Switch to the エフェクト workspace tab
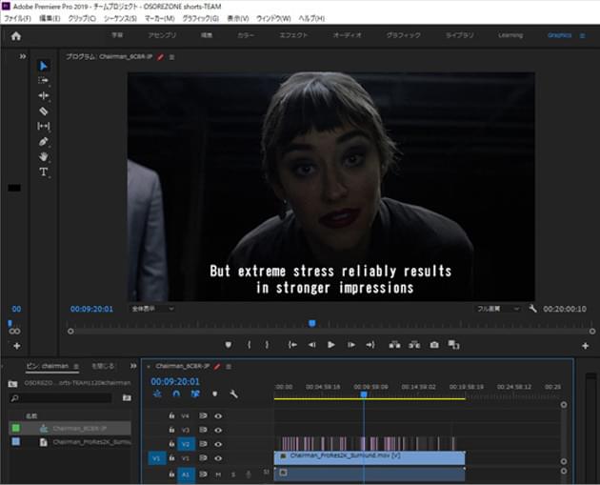 click(293, 35)
